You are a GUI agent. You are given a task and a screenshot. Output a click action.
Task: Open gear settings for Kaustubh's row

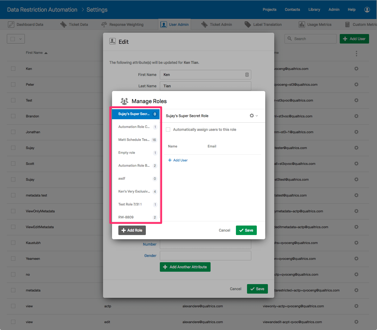(x=356, y=243)
